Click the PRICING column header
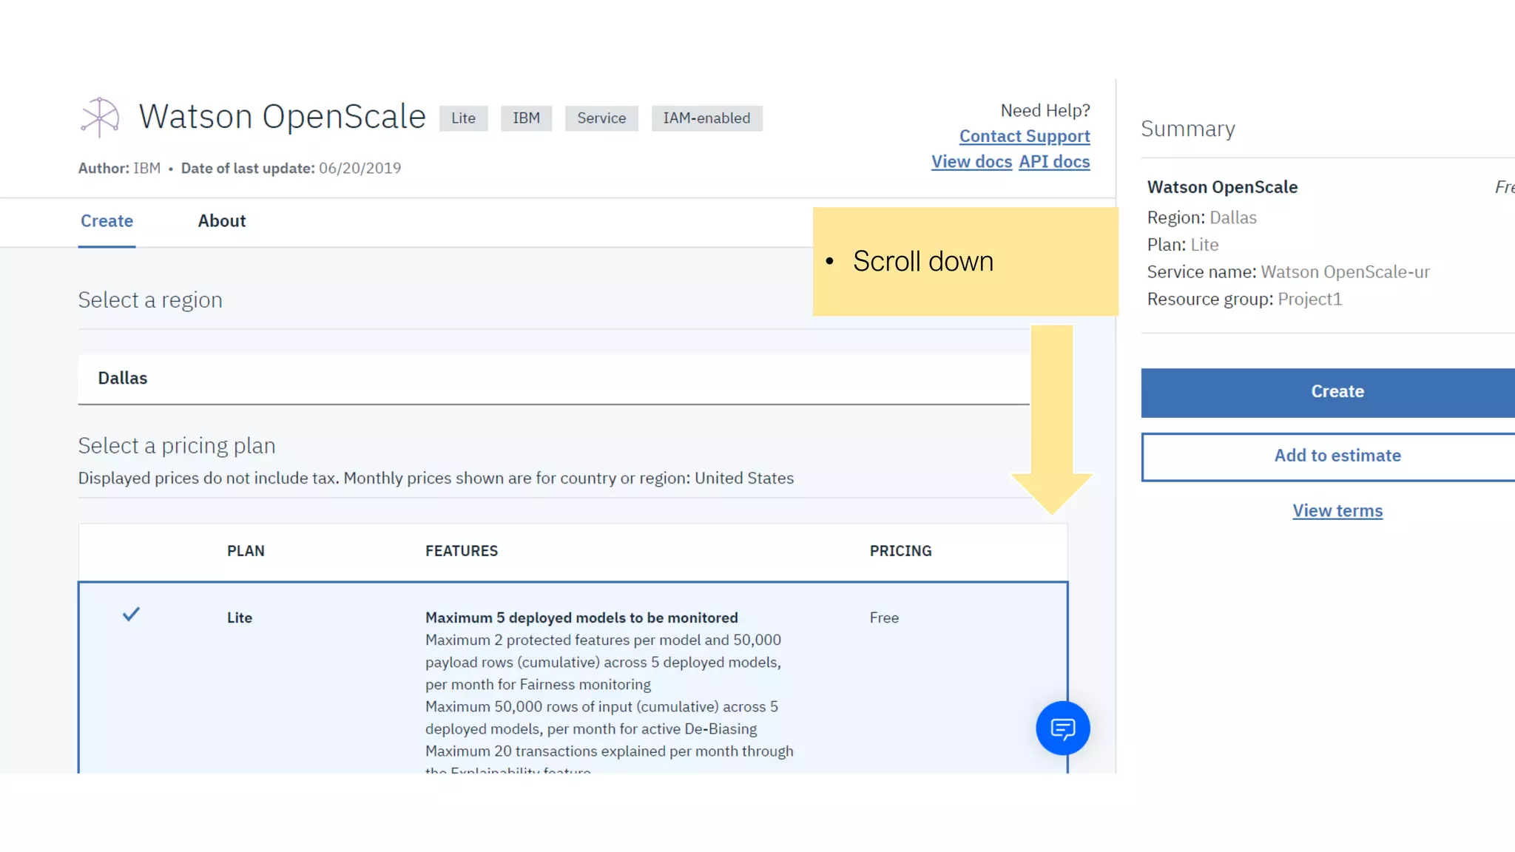This screenshot has height=852, width=1515. [x=900, y=551]
